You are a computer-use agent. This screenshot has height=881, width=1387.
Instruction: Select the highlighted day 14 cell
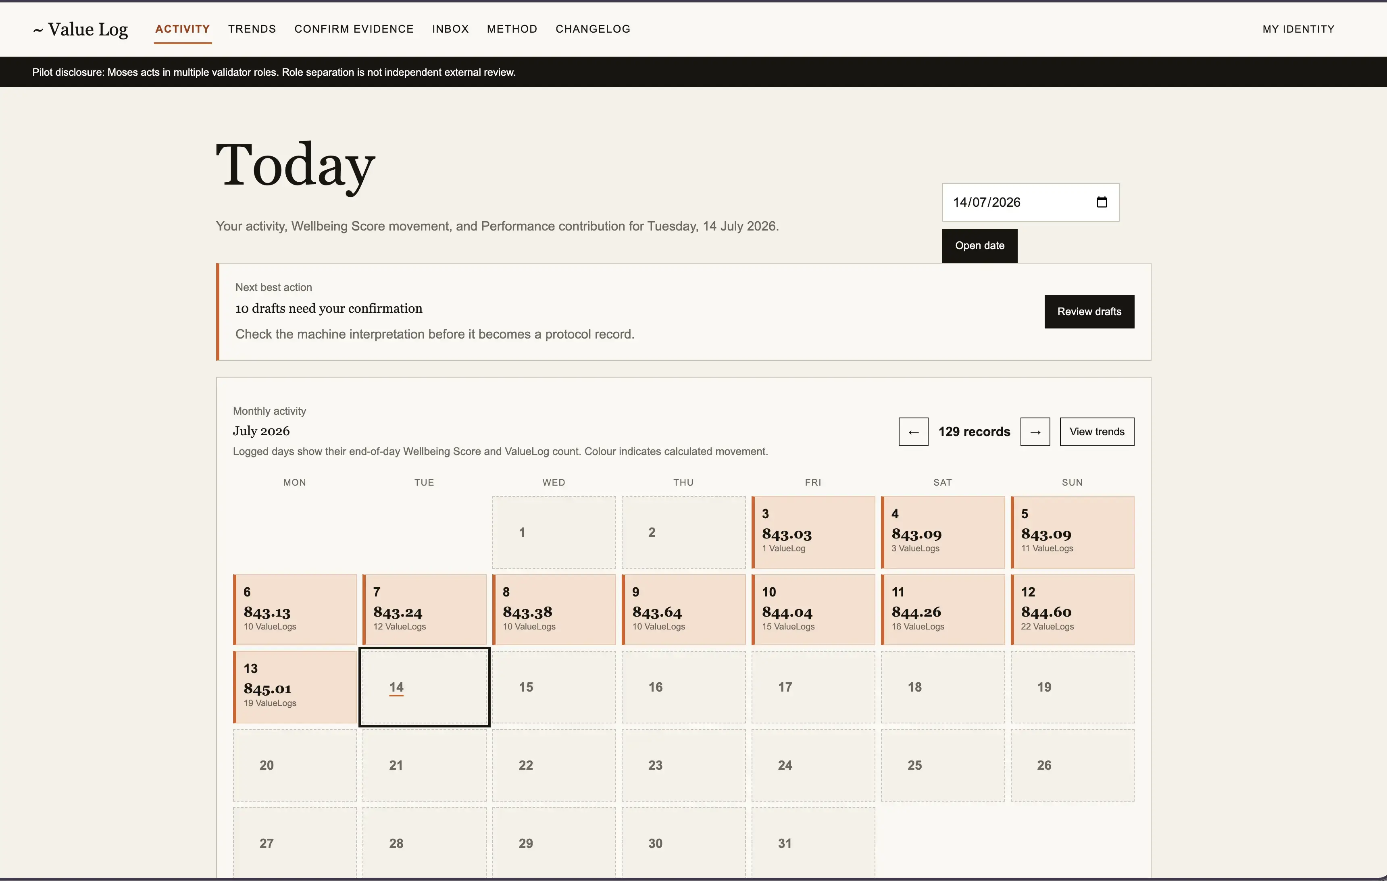coord(424,687)
